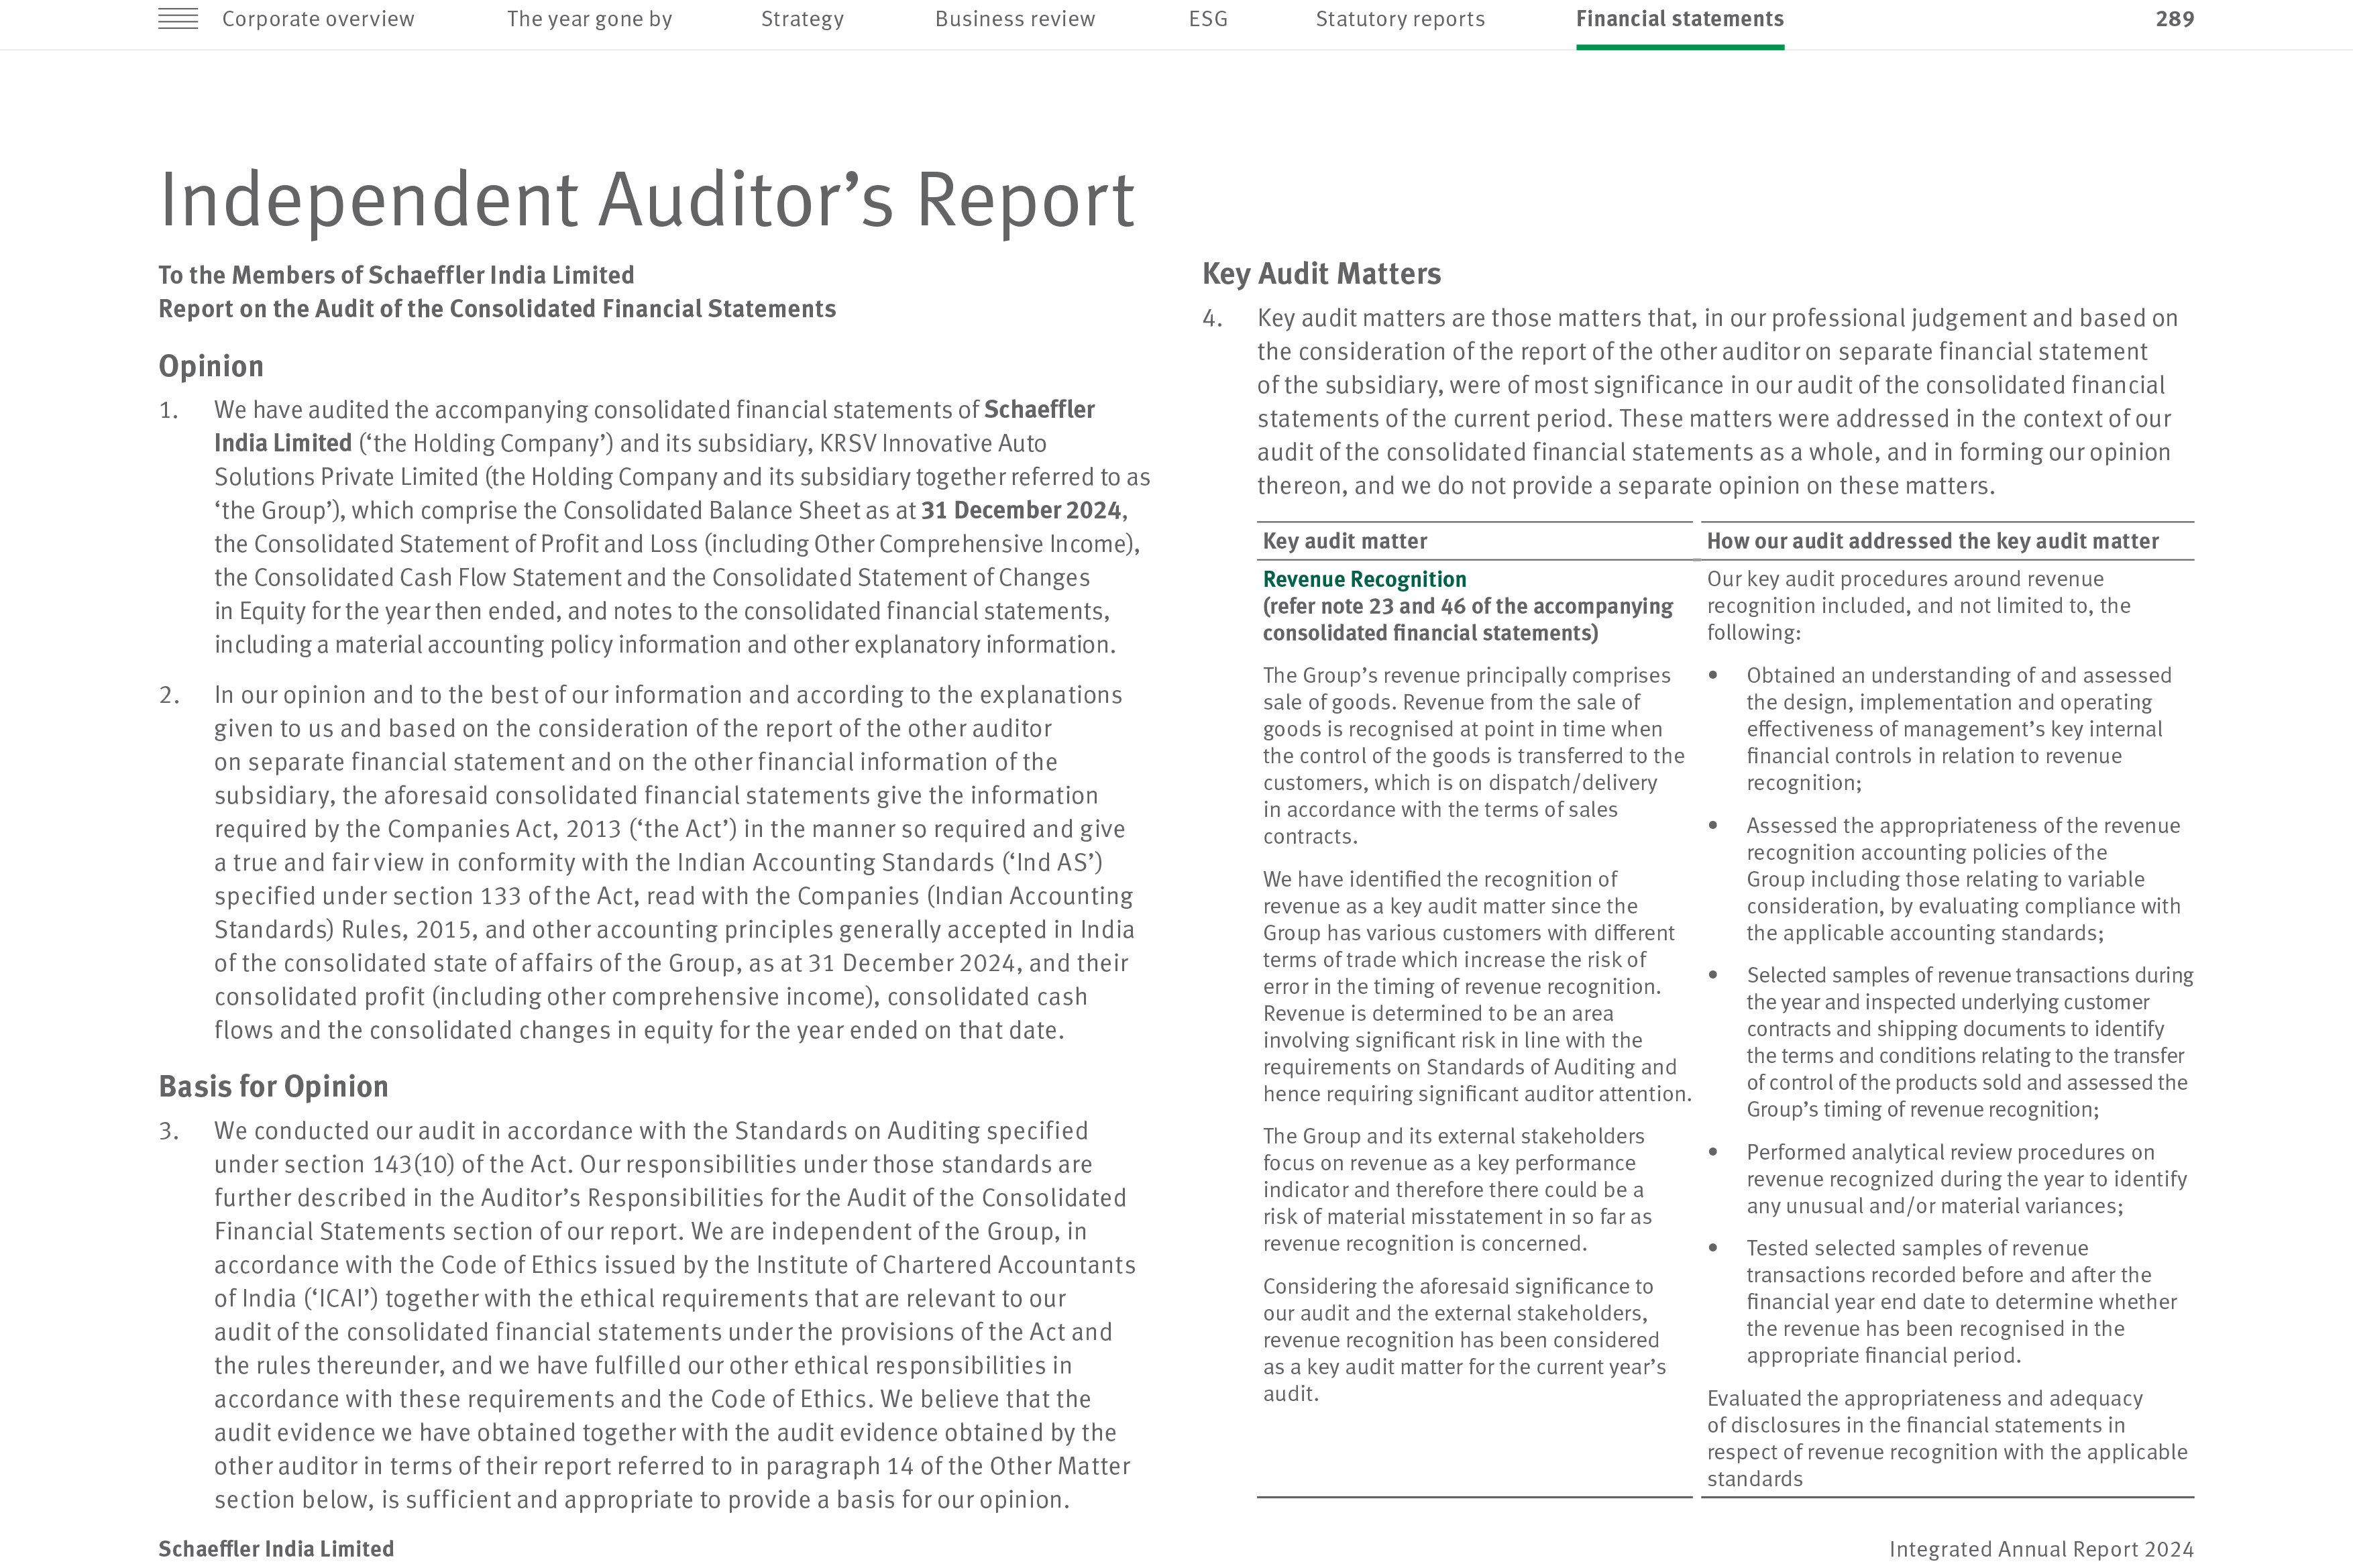
Task: Select the Financial statements tab
Action: (x=1679, y=19)
